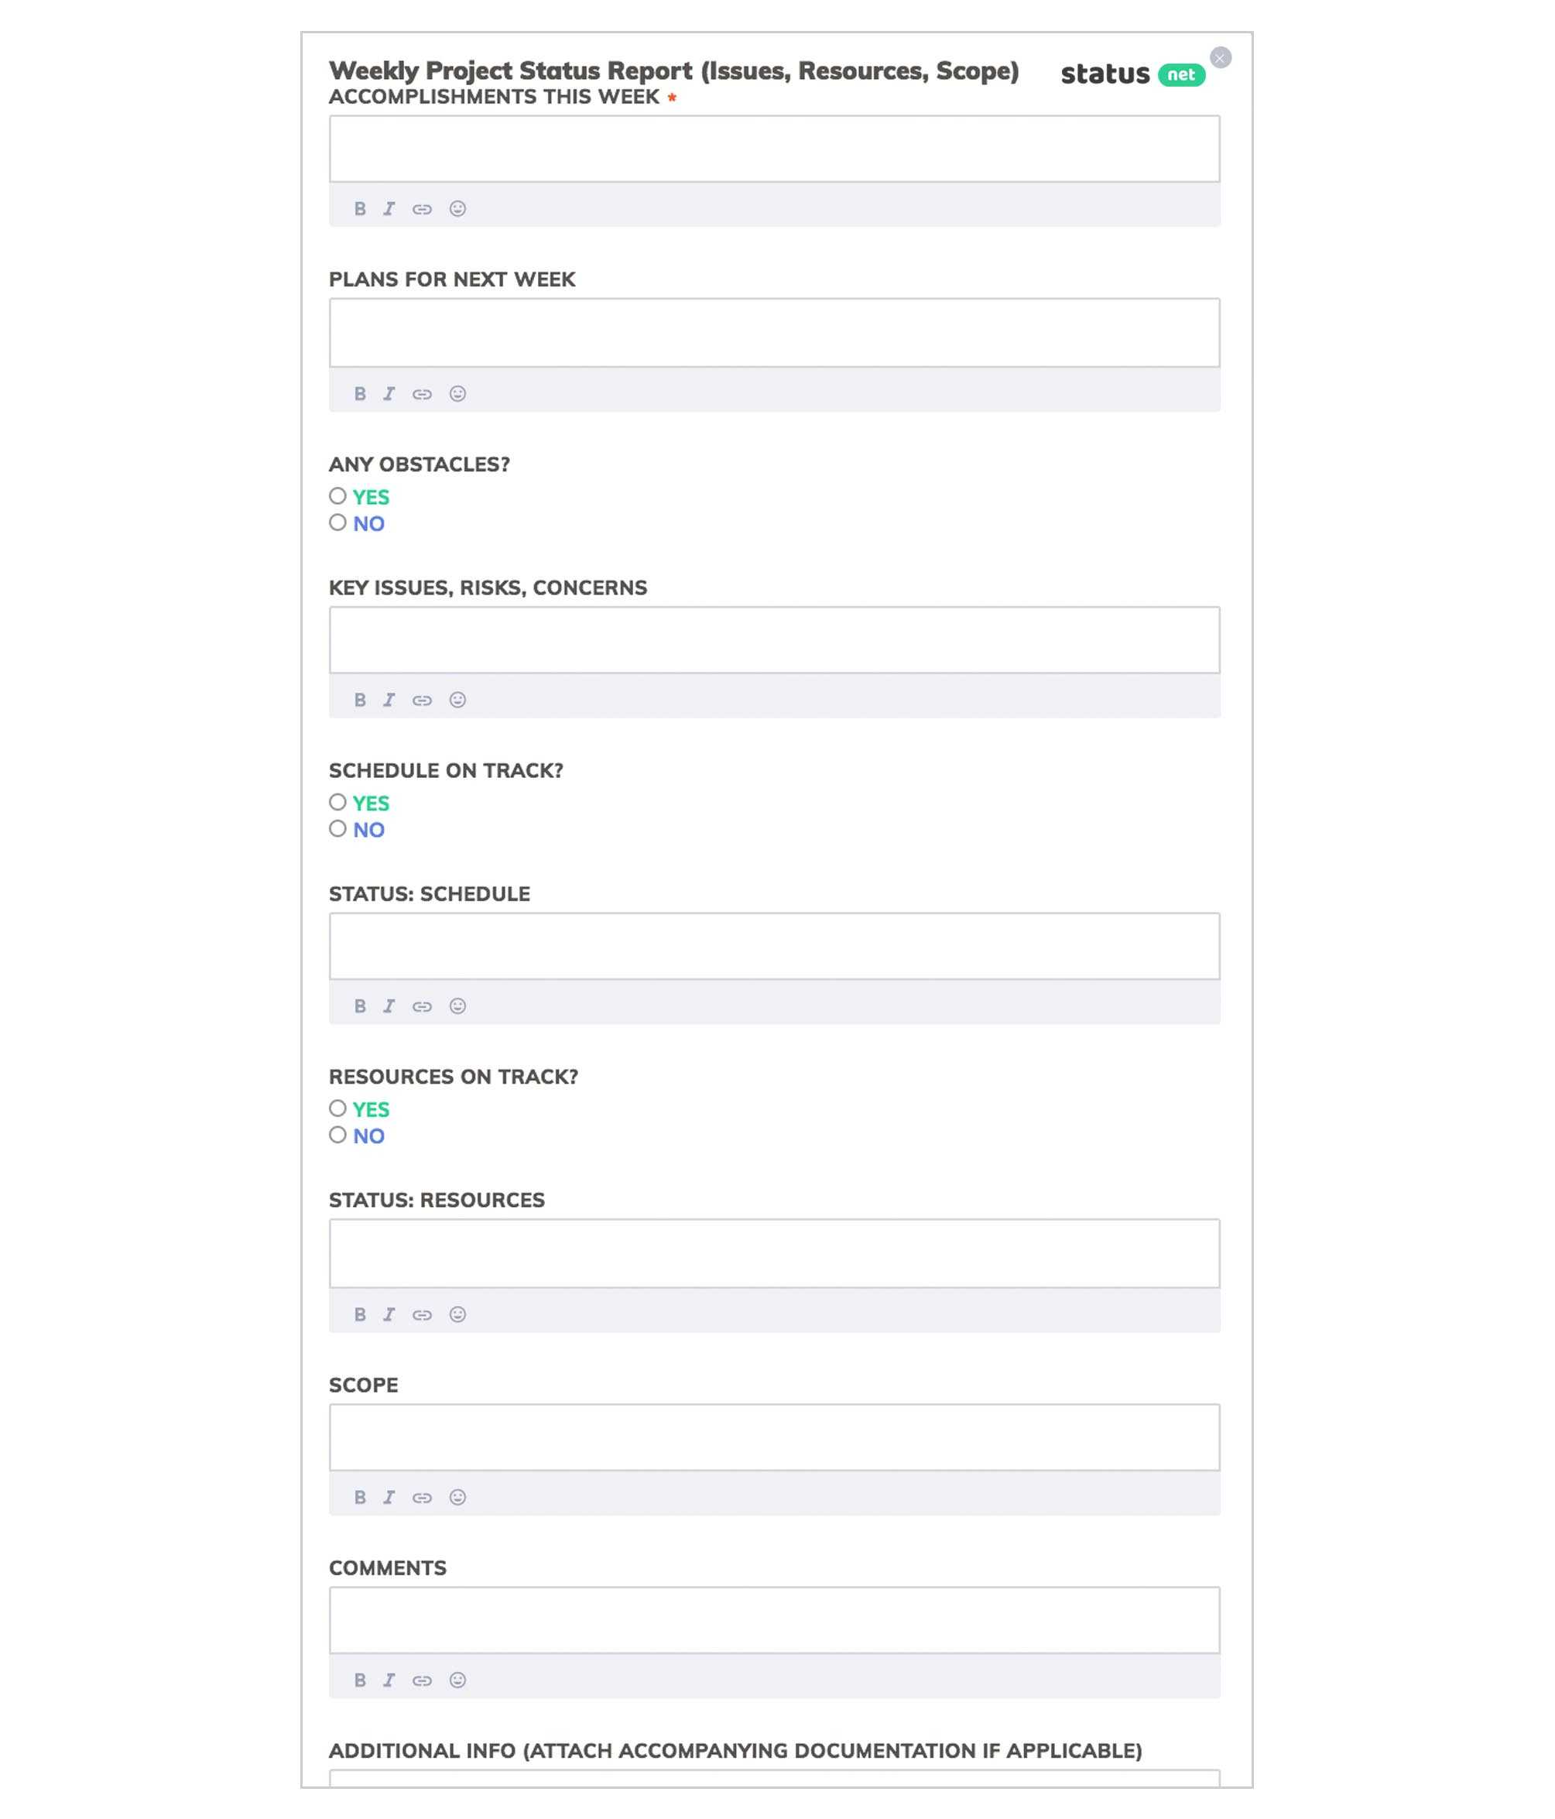
Task: Click the Bold icon in Status Resources editor
Action: tap(359, 1313)
